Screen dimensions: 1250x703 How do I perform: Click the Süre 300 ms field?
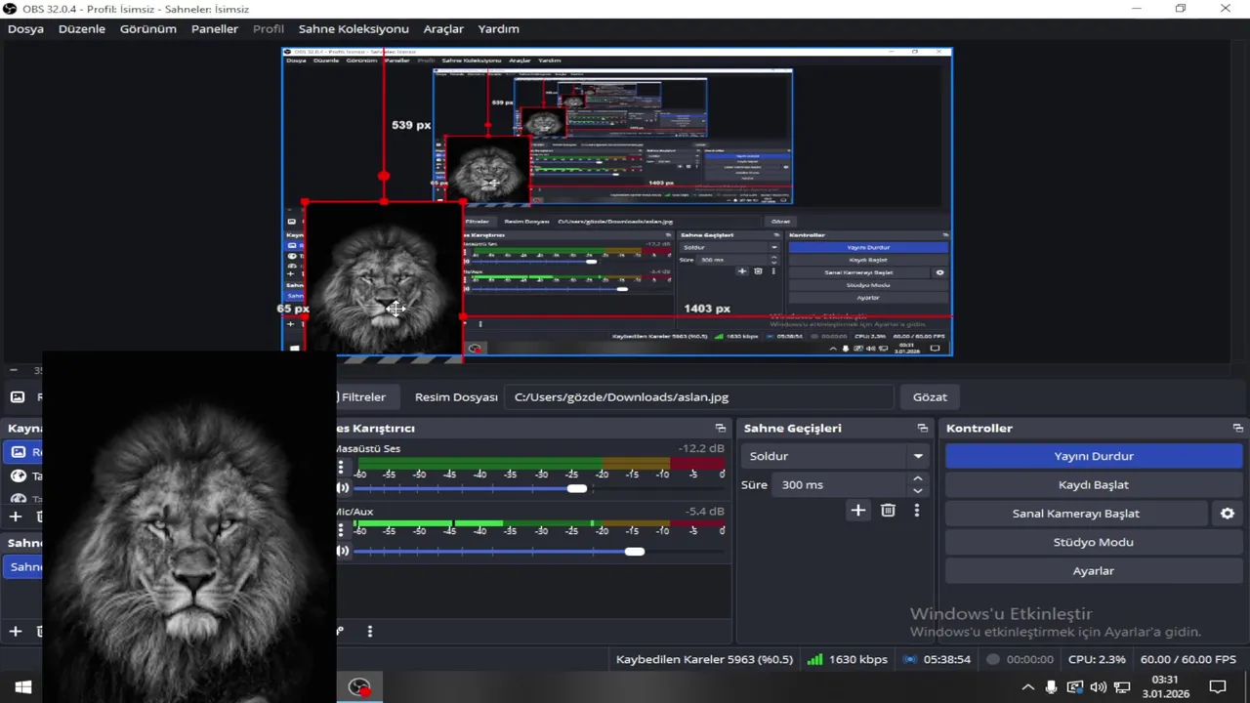pos(840,484)
